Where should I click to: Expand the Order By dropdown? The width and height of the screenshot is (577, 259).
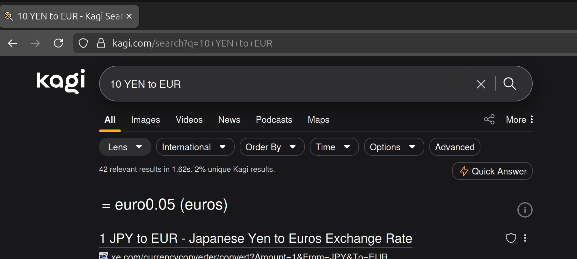(x=272, y=147)
